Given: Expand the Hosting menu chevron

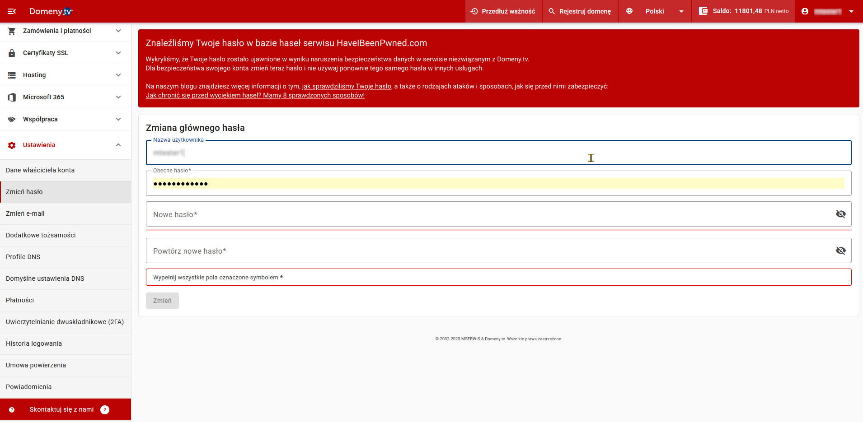Looking at the screenshot, I should [x=118, y=75].
